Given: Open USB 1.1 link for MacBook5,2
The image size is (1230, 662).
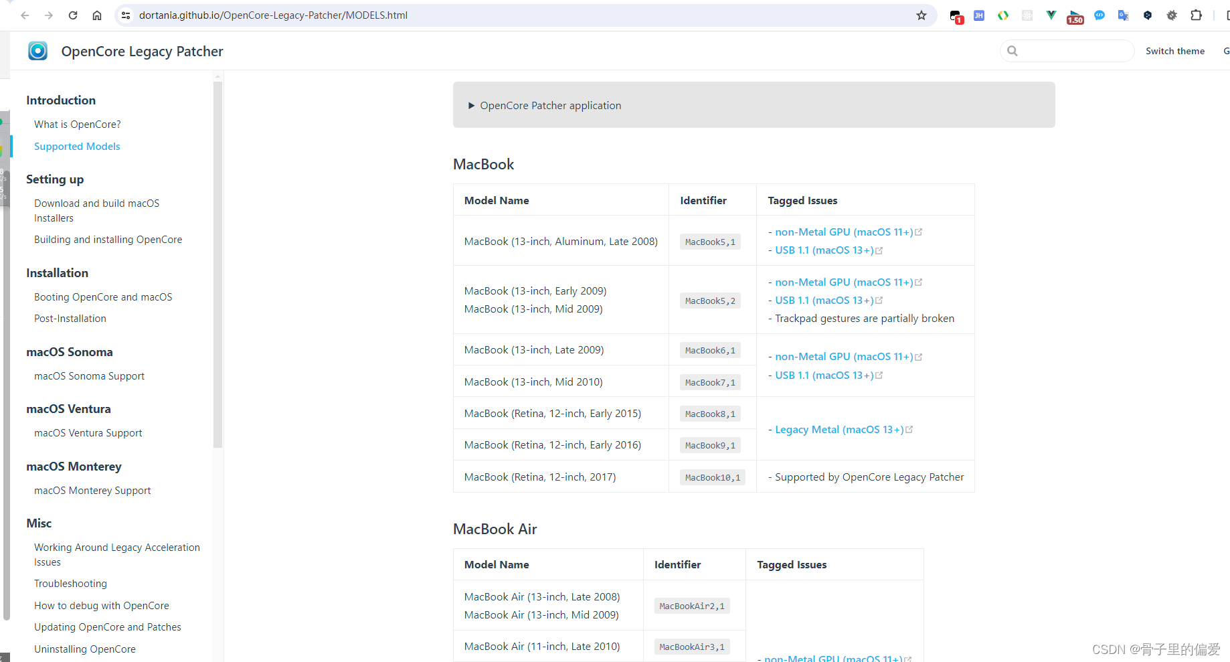Looking at the screenshot, I should pyautogui.click(x=824, y=301).
